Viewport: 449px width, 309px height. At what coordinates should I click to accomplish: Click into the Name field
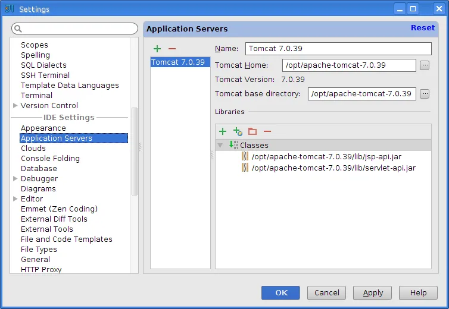click(338, 49)
